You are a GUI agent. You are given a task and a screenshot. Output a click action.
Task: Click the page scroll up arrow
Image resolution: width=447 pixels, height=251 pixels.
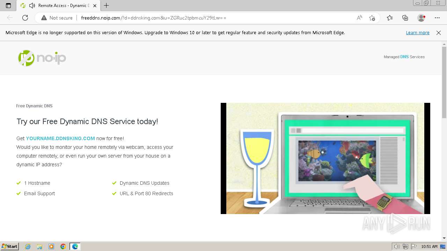click(444, 44)
